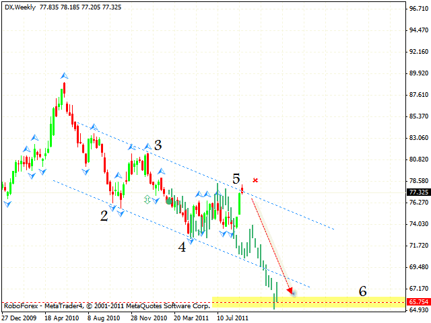This screenshot has width=431, height=323.
Task: Click the 96.710 price axis label
Action: tap(418, 9)
